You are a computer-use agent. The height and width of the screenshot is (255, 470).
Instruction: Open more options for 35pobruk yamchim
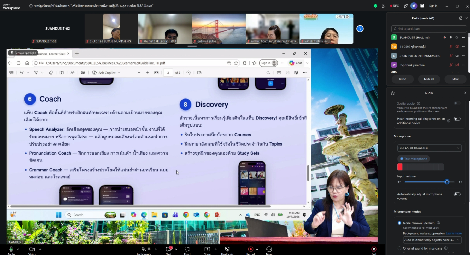click(463, 65)
